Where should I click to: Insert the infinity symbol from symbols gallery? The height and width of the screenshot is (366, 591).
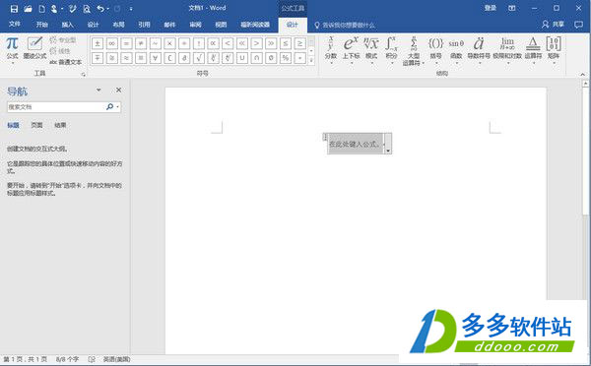point(112,43)
